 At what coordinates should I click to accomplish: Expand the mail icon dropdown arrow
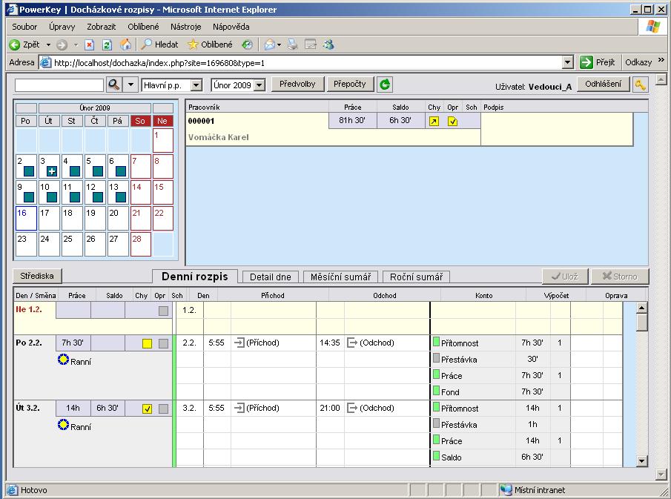(279, 44)
